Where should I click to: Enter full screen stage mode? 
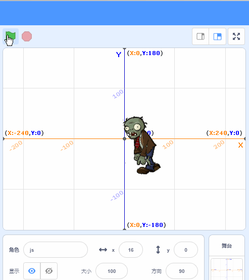236,36
